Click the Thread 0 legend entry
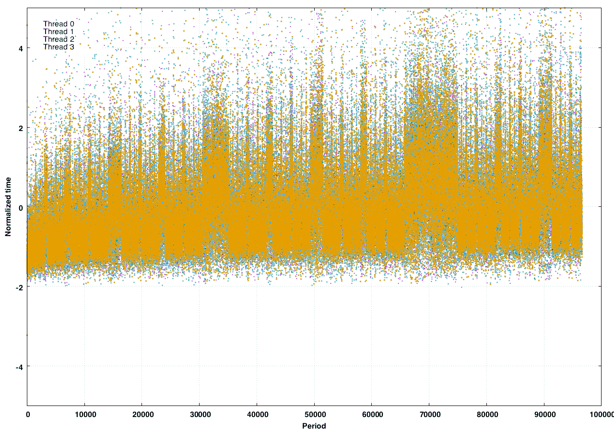Image resolution: width=614 pixels, height=430 pixels. pos(59,24)
